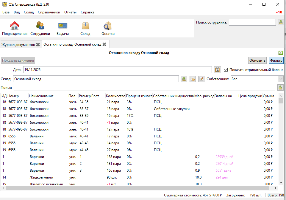Open the Подразделения section
Viewport: 286px width, 200px height.
[x=15, y=29]
